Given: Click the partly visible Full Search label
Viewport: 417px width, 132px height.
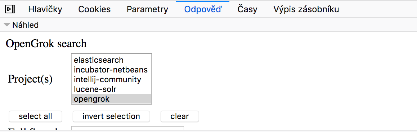Looking at the screenshot, I should (33, 129).
